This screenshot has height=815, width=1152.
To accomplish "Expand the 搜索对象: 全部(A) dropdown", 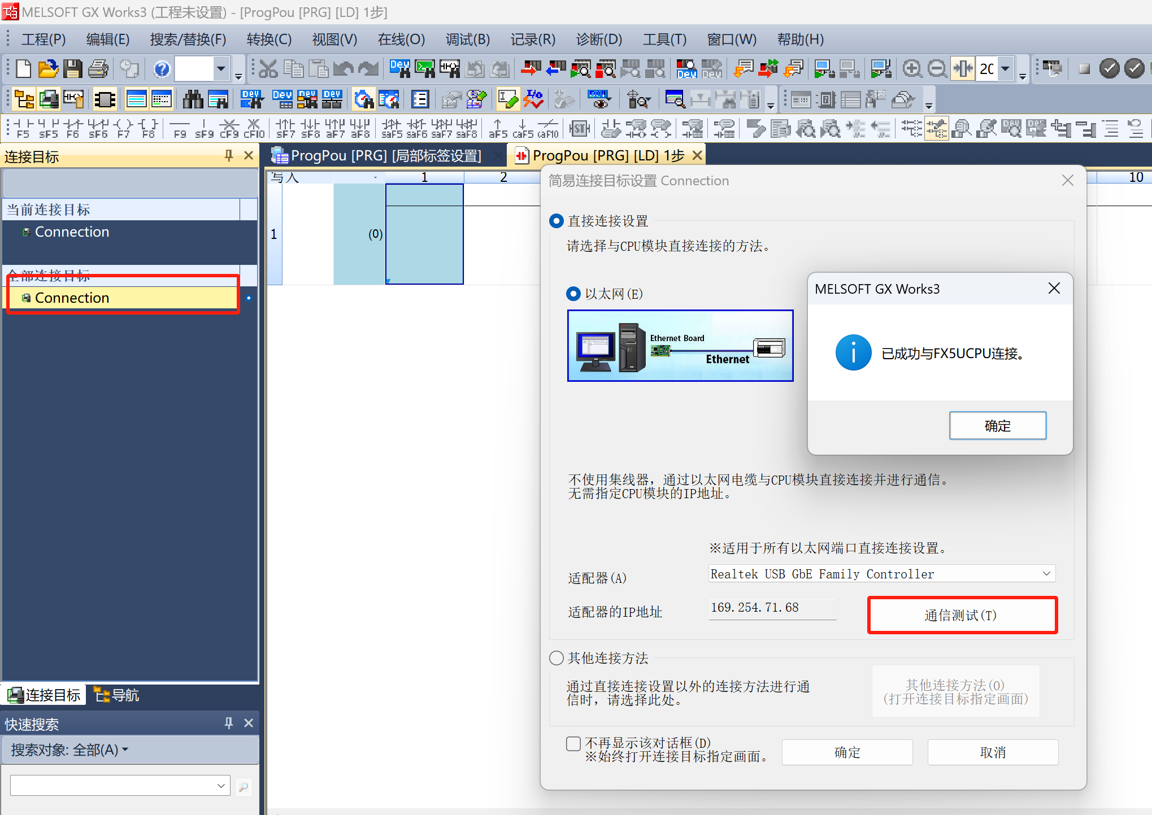I will coord(69,750).
